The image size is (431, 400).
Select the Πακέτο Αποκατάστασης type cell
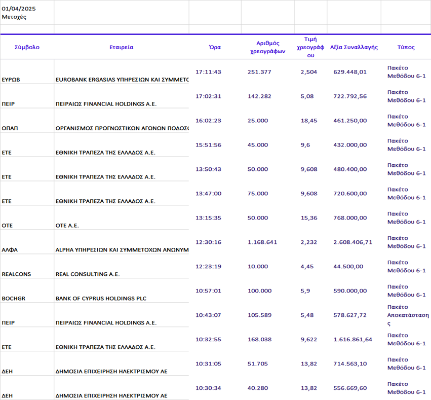coord(408,315)
